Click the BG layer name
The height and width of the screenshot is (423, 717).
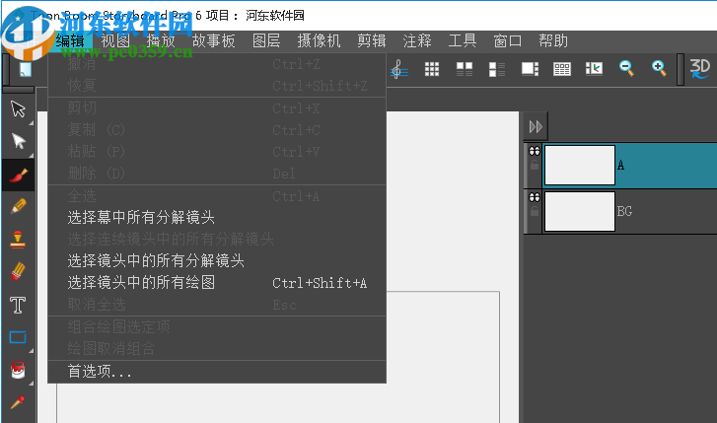pyautogui.click(x=624, y=211)
